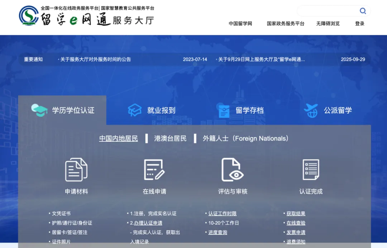Open the Foreign Nationals 外籍人士 tab

pyautogui.click(x=245, y=138)
